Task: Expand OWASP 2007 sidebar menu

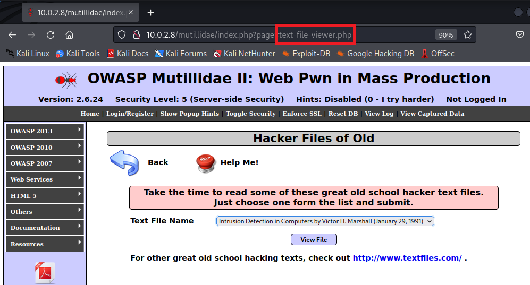Action: pos(45,163)
